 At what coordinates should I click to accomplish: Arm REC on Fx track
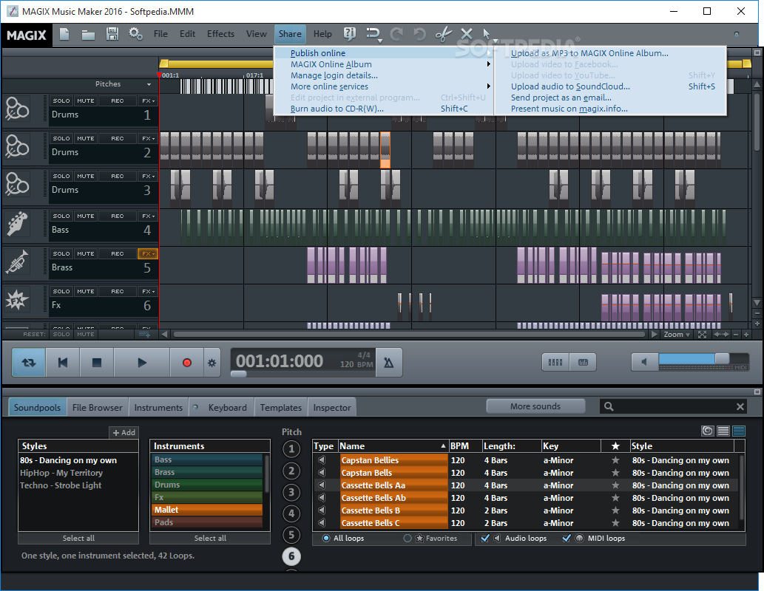(118, 291)
